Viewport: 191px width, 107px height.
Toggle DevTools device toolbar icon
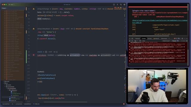[x=132, y=38]
